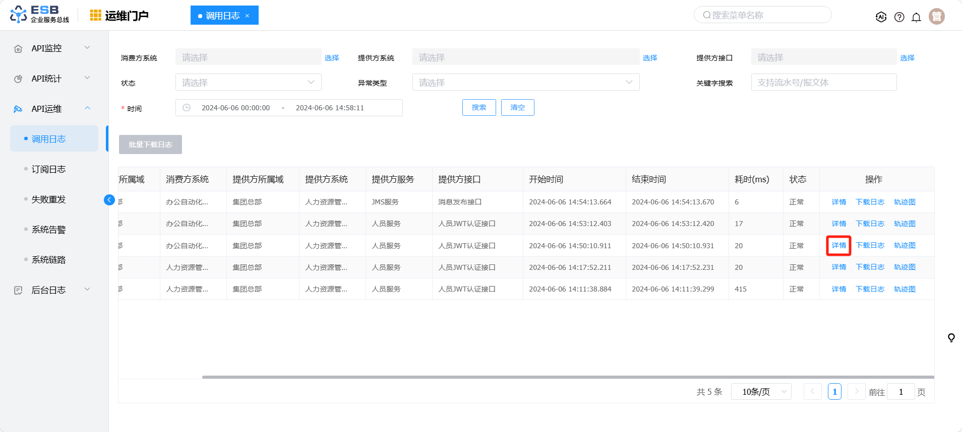Open the 异常类型 dropdown

tap(525, 83)
